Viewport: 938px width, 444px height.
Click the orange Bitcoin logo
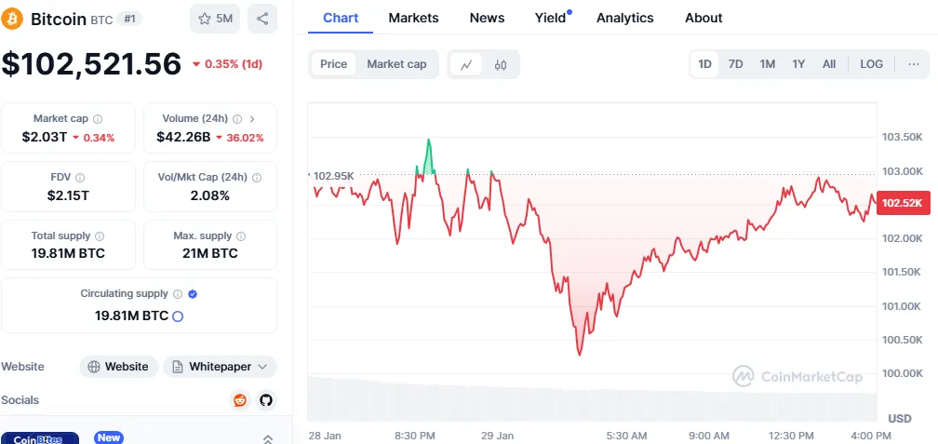click(x=13, y=19)
